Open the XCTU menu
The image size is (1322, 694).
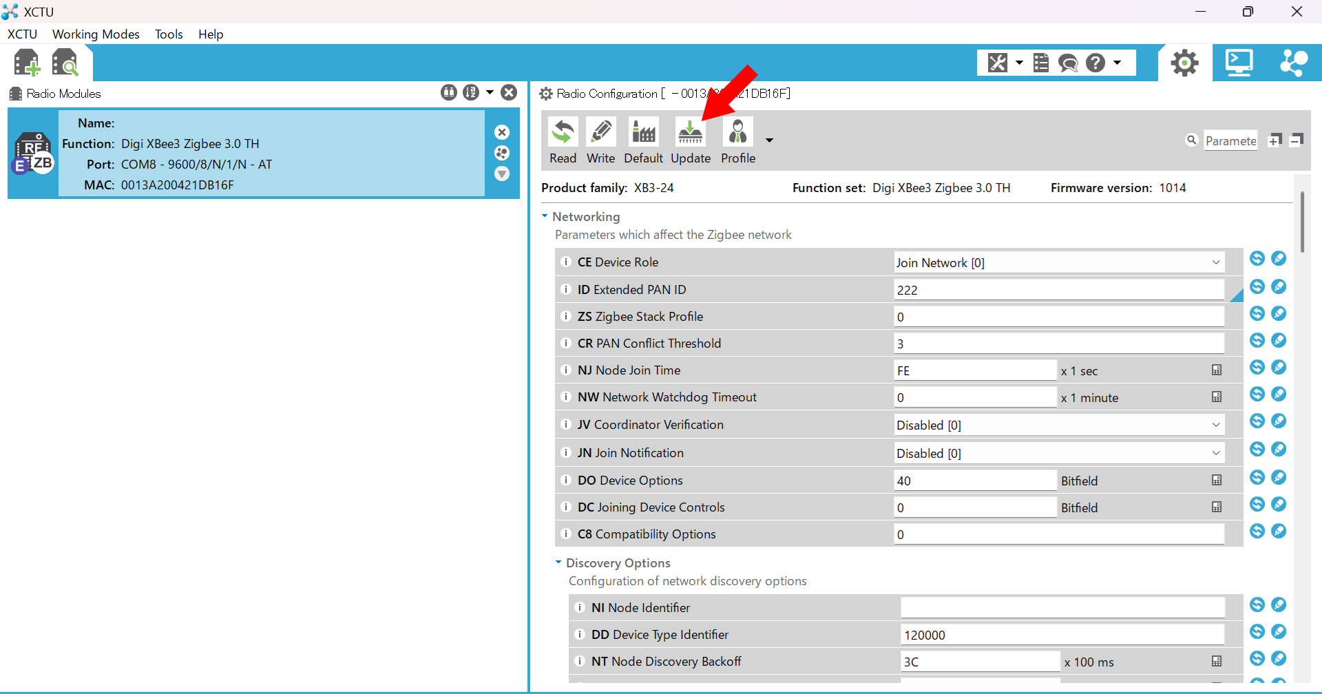click(x=22, y=34)
